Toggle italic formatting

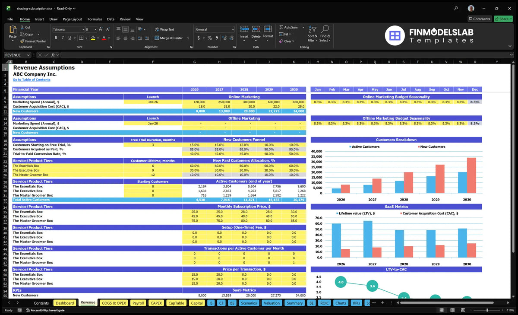point(62,38)
